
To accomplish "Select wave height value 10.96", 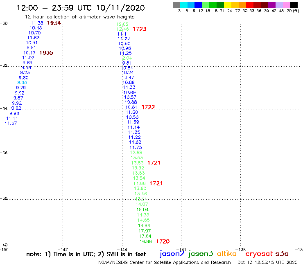I will (125, 48).
